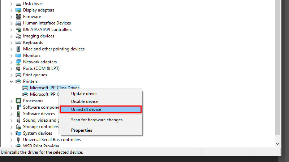Choose Update driver from context menu
This screenshot has width=289, height=162.
101,94
